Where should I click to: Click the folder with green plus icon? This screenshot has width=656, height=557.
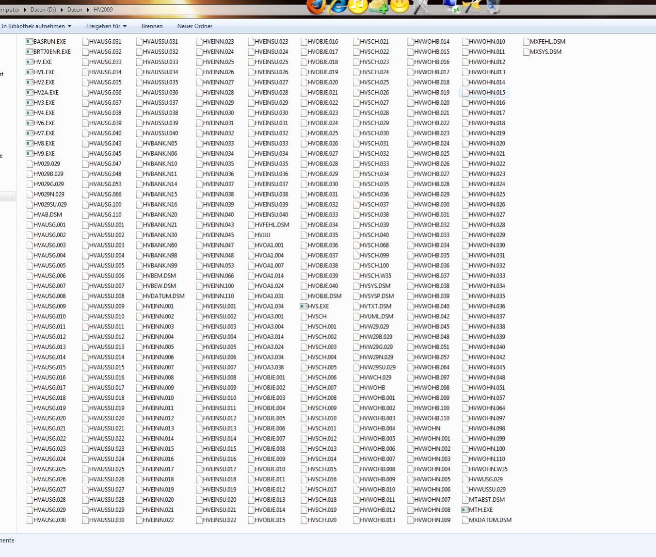coord(379,6)
